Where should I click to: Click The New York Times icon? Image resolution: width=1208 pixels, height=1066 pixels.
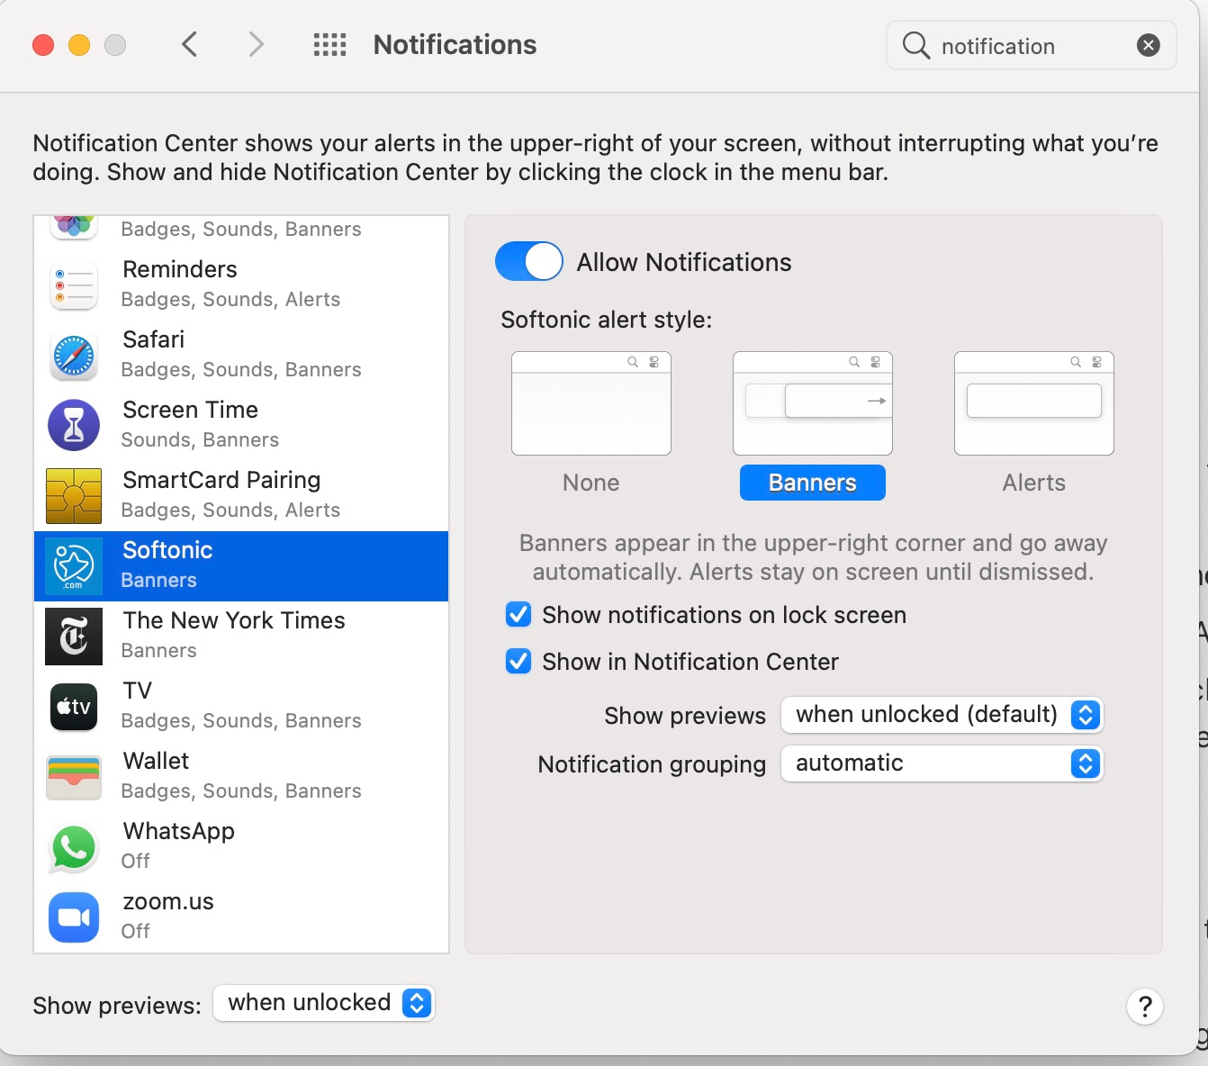[x=74, y=636]
